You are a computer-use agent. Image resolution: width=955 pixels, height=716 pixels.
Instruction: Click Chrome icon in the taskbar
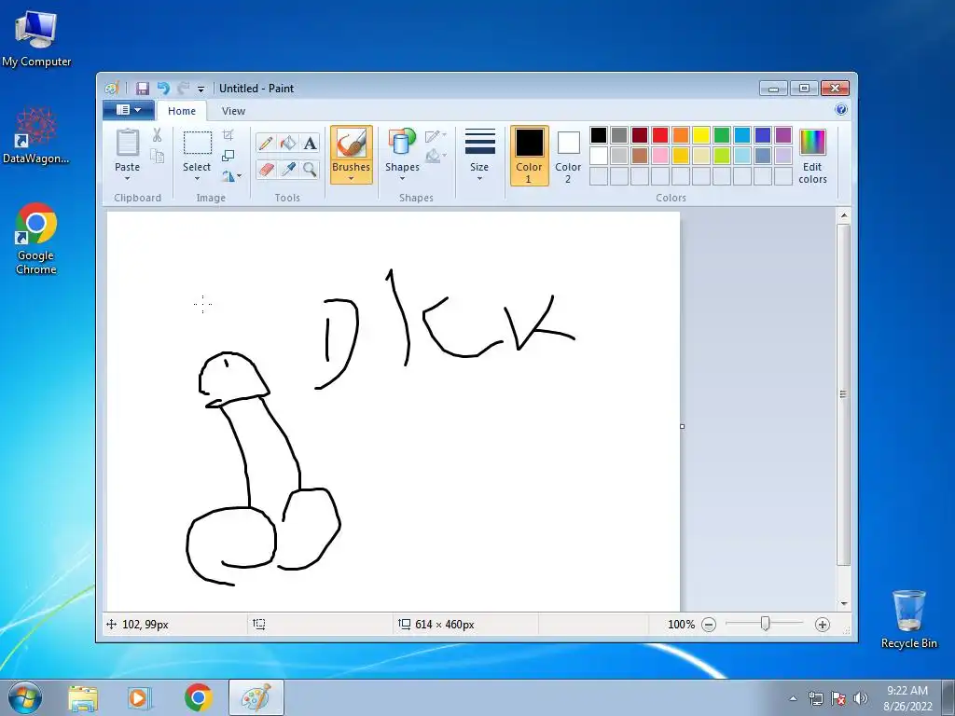pos(199,698)
